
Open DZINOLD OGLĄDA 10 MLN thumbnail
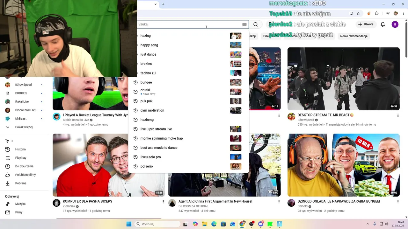[344, 165]
